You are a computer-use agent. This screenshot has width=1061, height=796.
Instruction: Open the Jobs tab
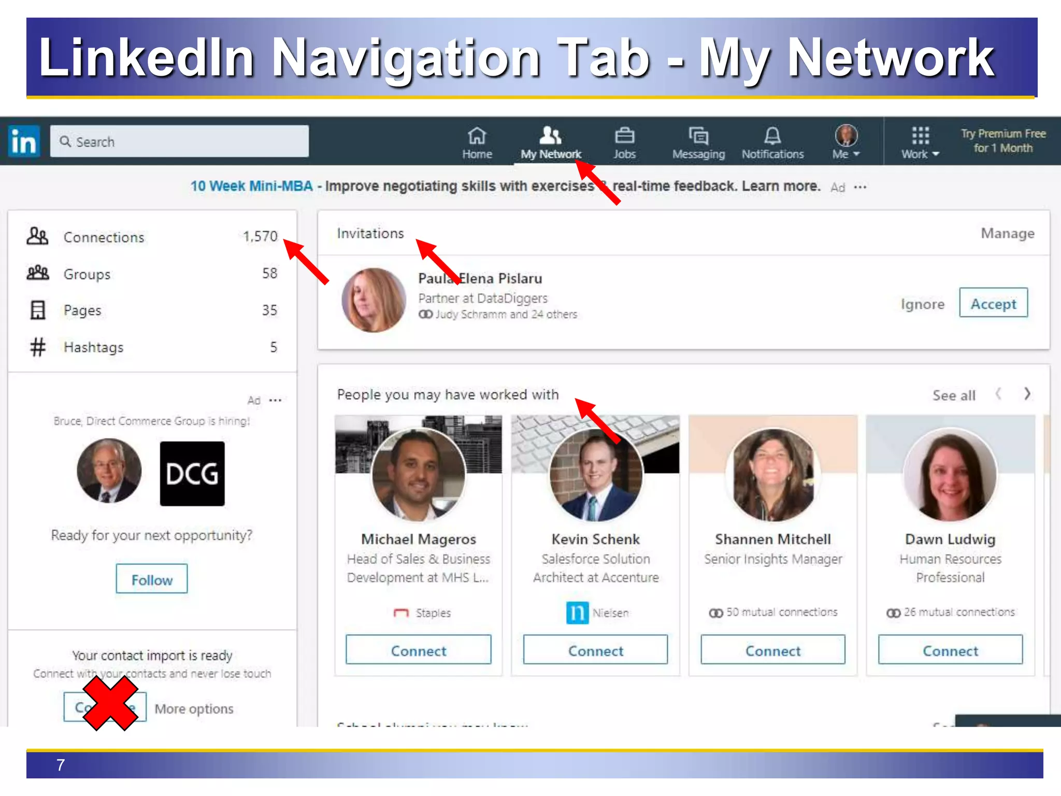tap(624, 143)
